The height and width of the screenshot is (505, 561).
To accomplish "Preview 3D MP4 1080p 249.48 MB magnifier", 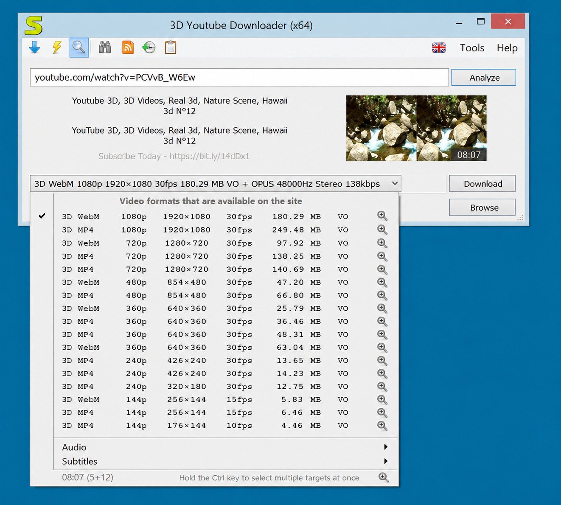I will (382, 230).
